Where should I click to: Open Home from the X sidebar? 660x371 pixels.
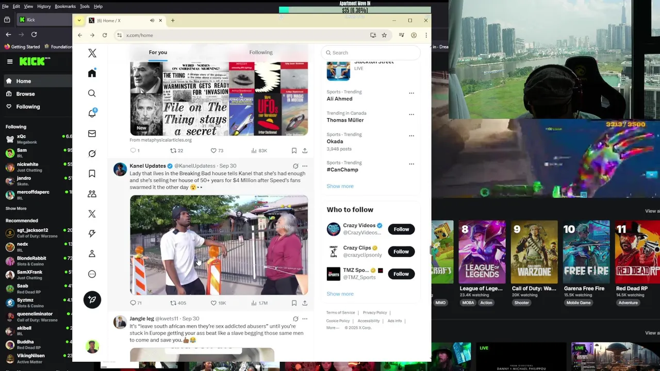(x=92, y=73)
